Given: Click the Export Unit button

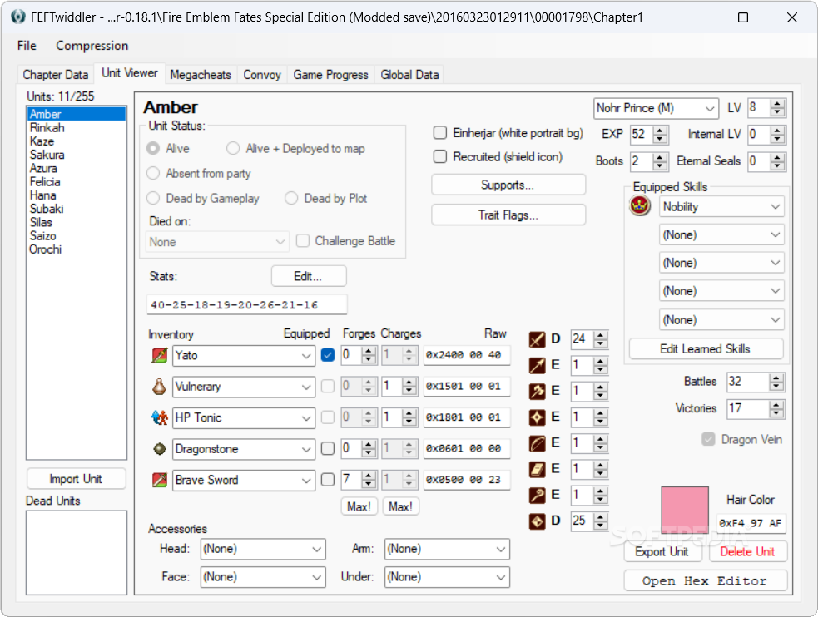Looking at the screenshot, I should pyautogui.click(x=662, y=552).
